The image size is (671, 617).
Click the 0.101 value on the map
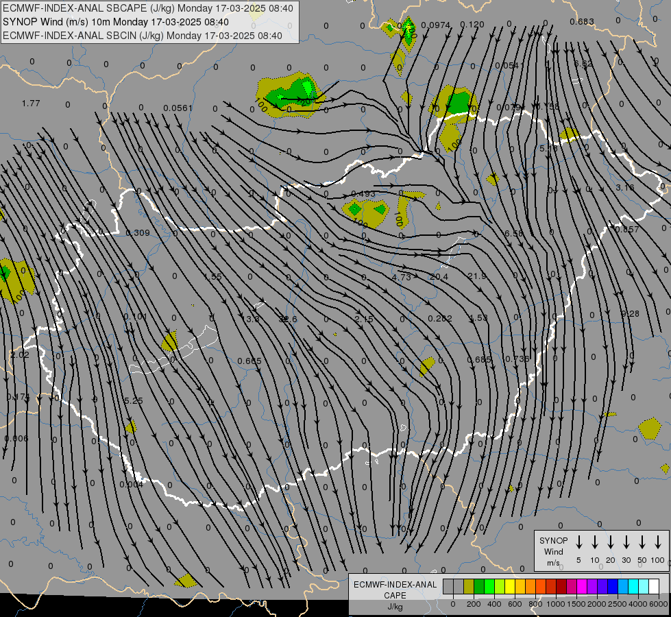pos(135,317)
